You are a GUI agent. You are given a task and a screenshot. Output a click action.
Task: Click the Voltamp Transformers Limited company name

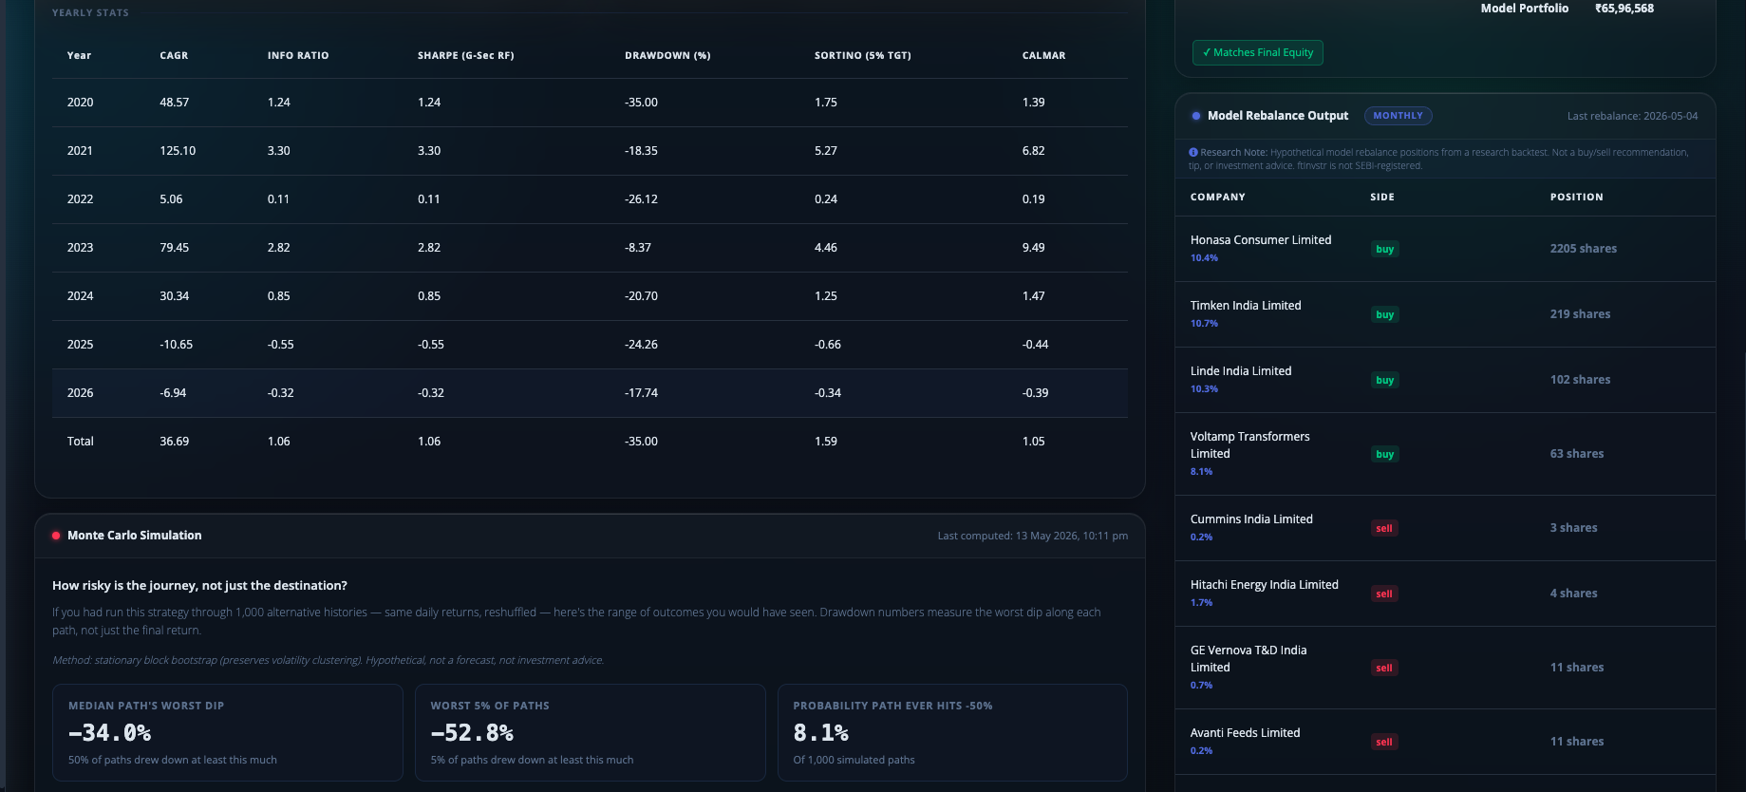coord(1250,445)
